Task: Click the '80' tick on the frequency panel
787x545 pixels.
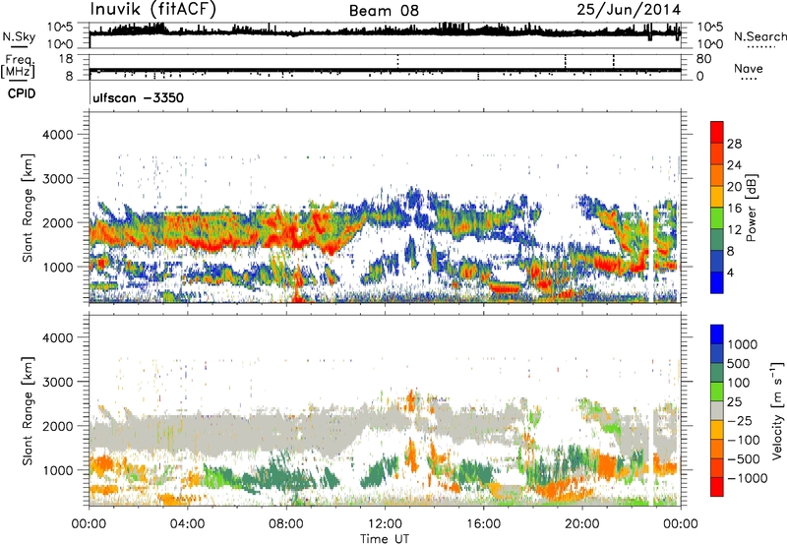Action: pyautogui.click(x=703, y=59)
